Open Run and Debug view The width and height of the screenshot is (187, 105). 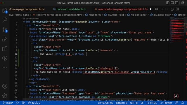(5, 39)
